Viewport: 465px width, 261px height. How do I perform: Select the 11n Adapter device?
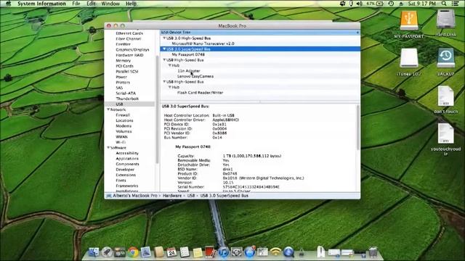[x=189, y=71]
